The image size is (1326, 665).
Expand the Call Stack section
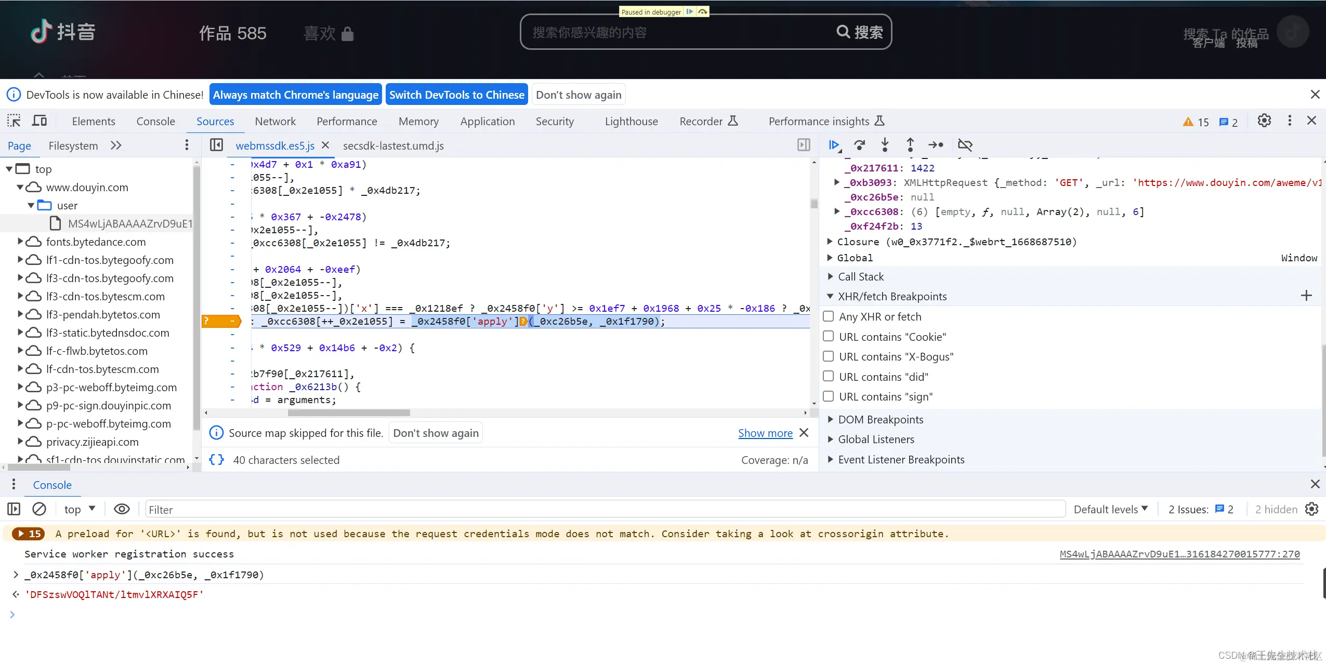point(860,277)
